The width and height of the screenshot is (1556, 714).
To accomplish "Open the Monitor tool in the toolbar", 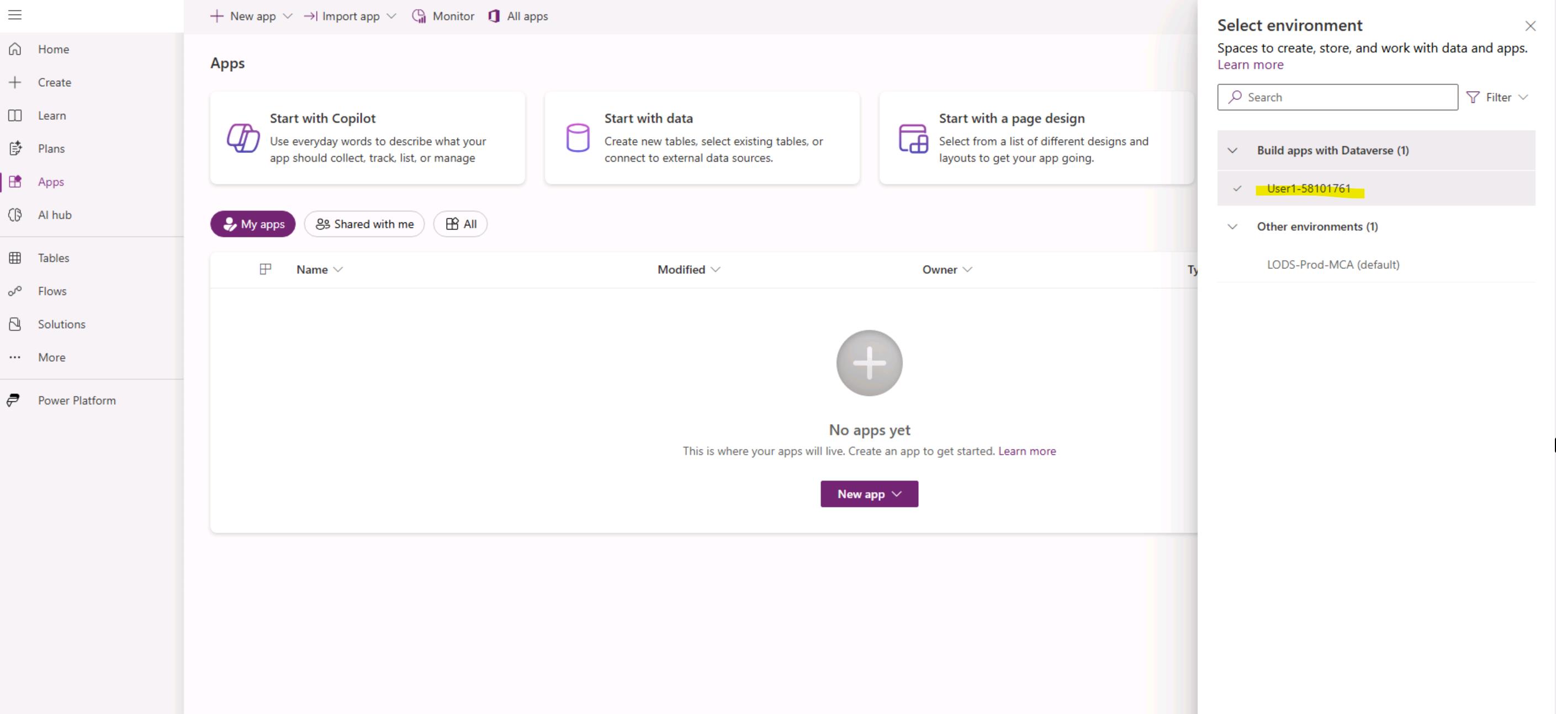I will pyautogui.click(x=443, y=17).
